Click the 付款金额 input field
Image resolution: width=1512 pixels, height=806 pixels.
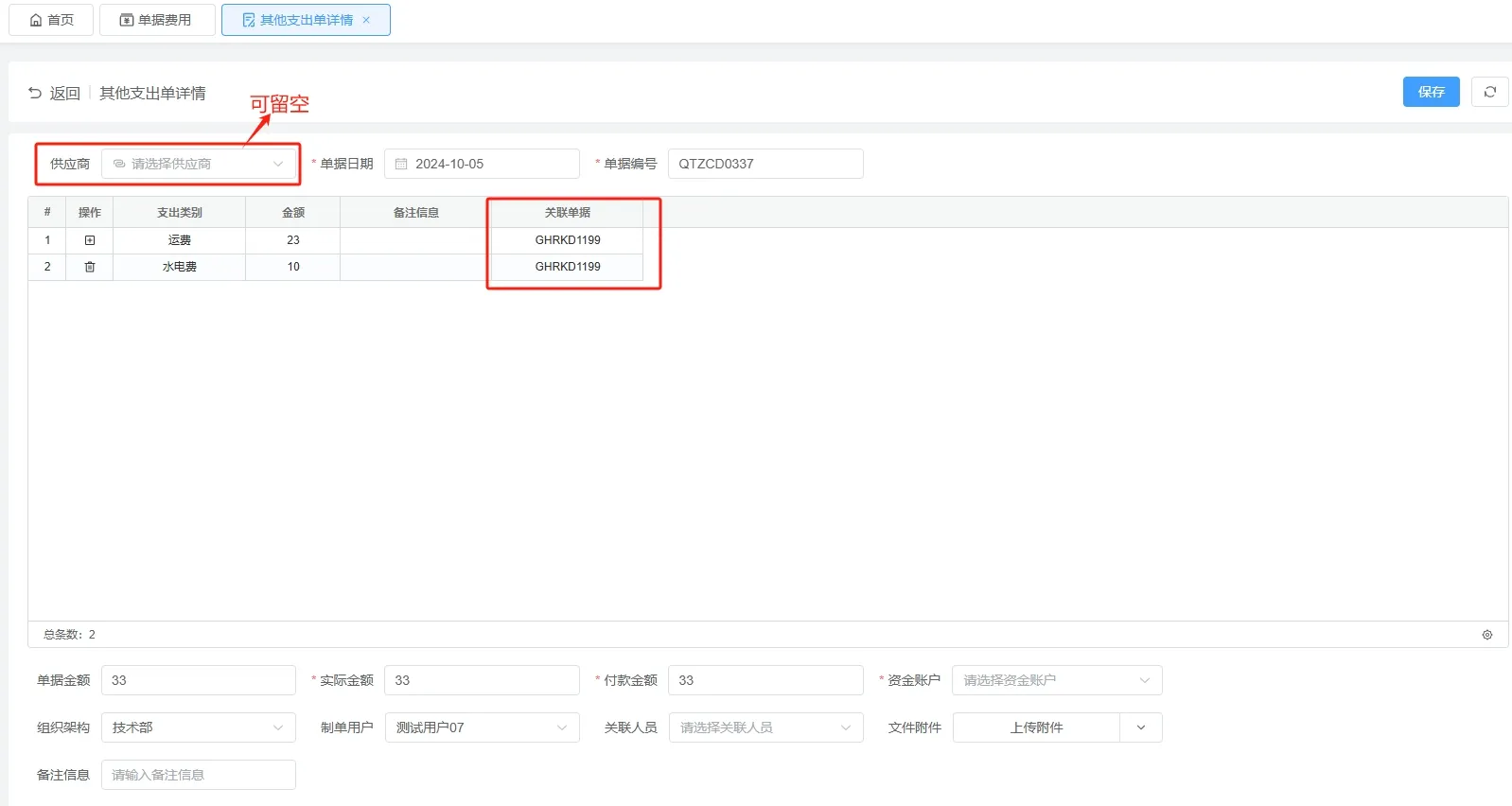(x=765, y=680)
